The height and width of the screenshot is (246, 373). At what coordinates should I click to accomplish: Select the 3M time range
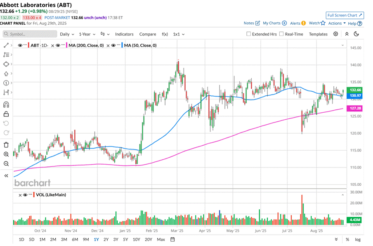(64, 239)
